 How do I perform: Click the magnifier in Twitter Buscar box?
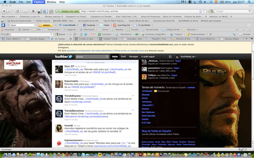click(107, 57)
